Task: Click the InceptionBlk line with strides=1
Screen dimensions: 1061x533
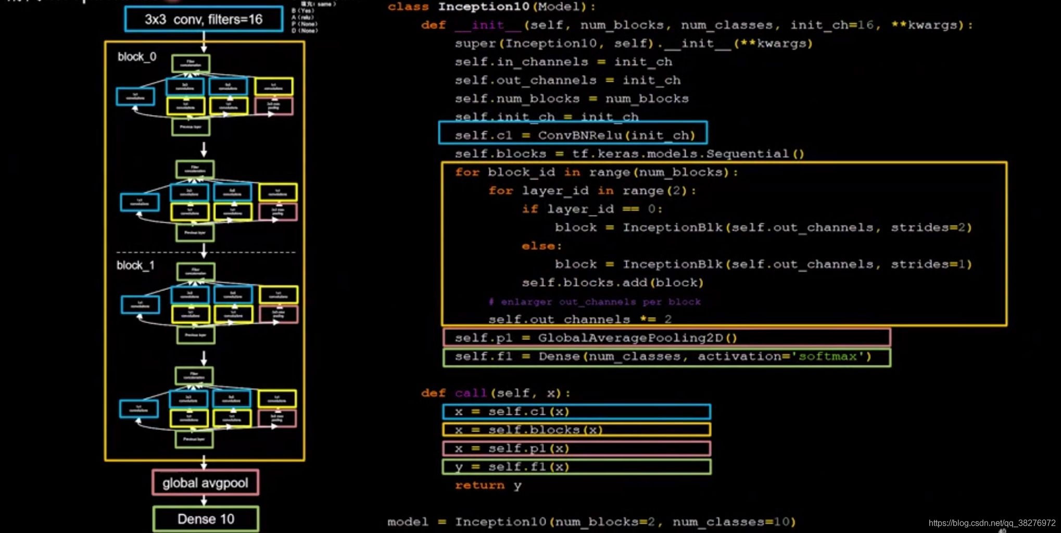Action: [763, 264]
